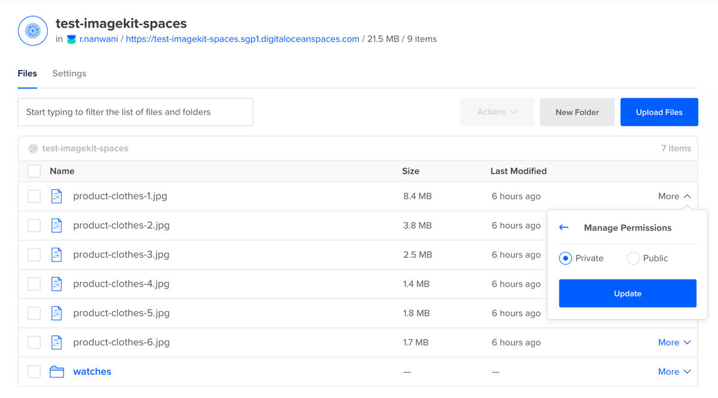Click the file icon for product-clothes-1.jpg
This screenshot has width=718, height=398.
(57, 196)
